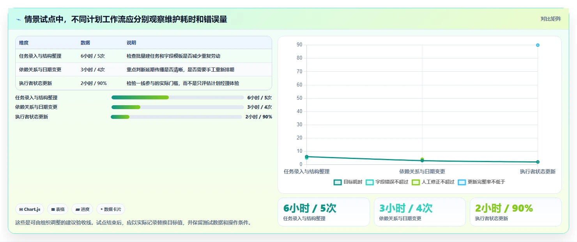
Task: Click the 维度 column header
Action: tap(24, 43)
